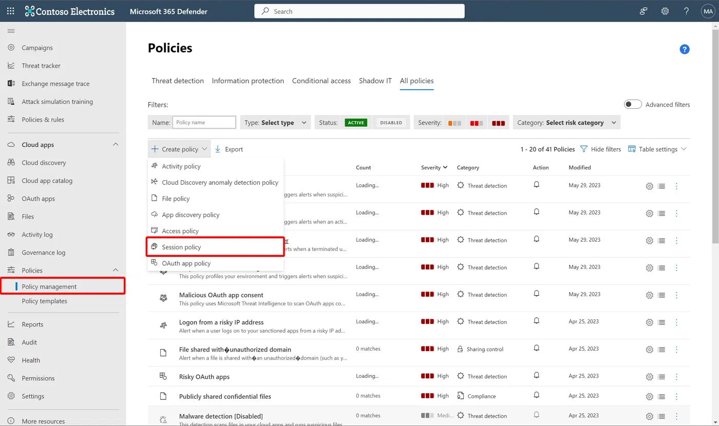Click bell action for Logon from risky IP
The width and height of the screenshot is (719, 426).
[536, 321]
